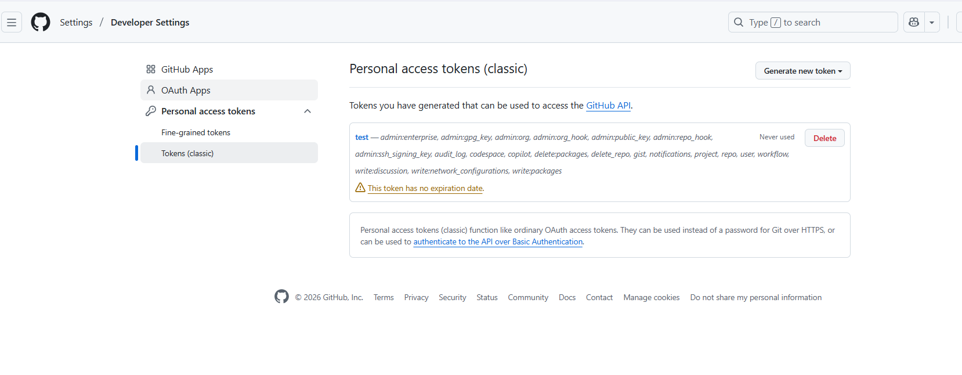
Task: Open Community footer link
Action: (x=528, y=297)
